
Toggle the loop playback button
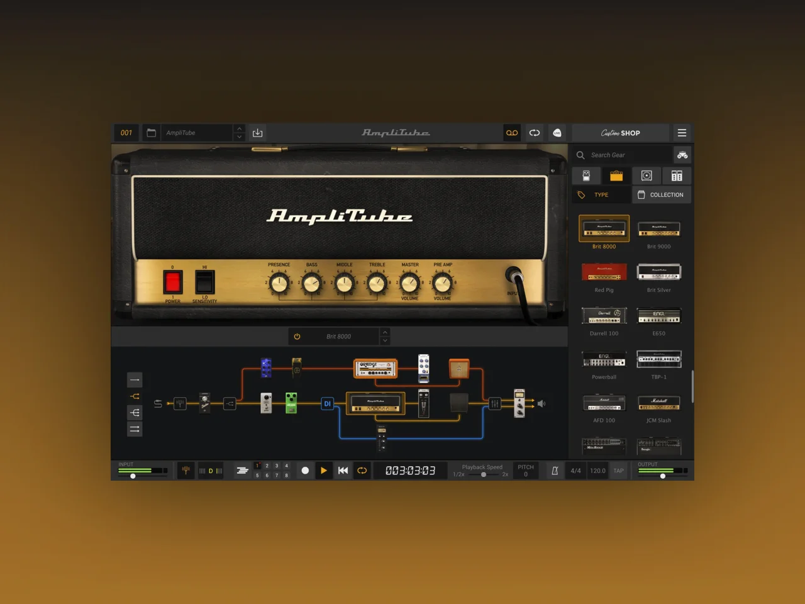pyautogui.click(x=362, y=471)
